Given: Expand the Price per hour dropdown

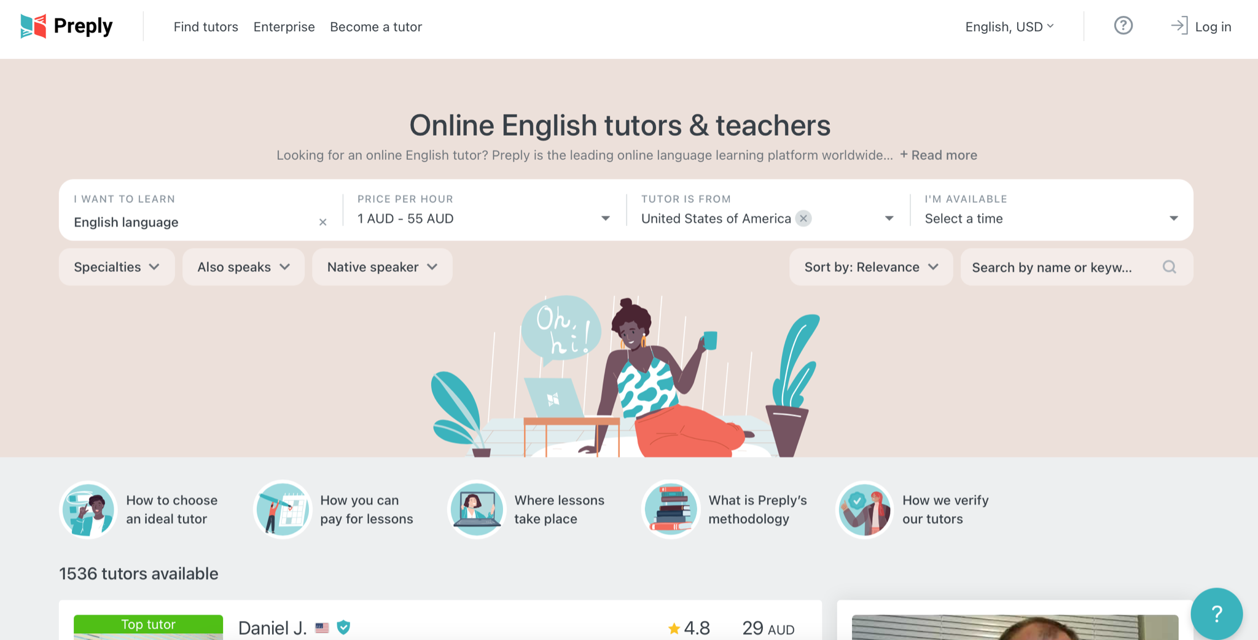Looking at the screenshot, I should coord(484,210).
